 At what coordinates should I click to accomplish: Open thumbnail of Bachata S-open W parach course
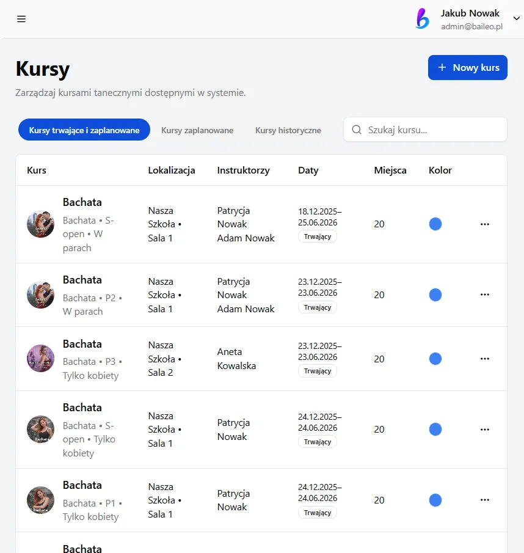[x=40, y=224]
